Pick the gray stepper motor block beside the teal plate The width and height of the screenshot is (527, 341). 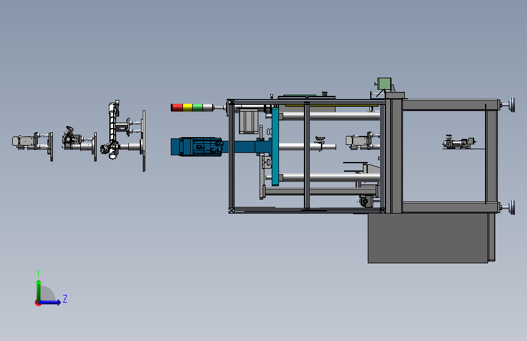pyautogui.click(x=249, y=121)
